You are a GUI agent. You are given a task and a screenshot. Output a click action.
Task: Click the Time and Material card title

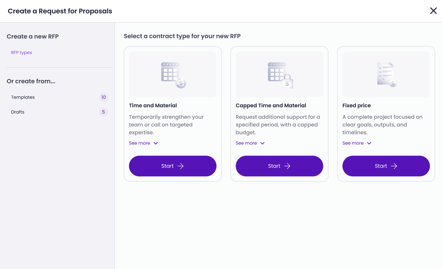[x=153, y=105]
